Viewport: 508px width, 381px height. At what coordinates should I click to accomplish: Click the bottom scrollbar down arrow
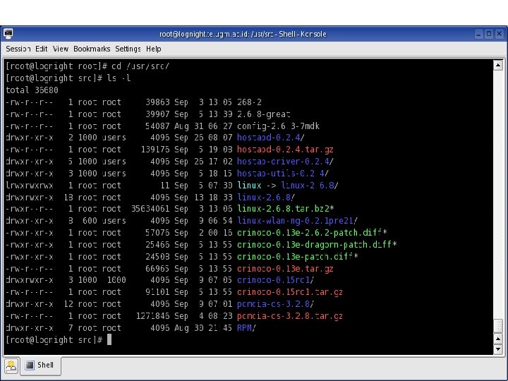pos(498,349)
